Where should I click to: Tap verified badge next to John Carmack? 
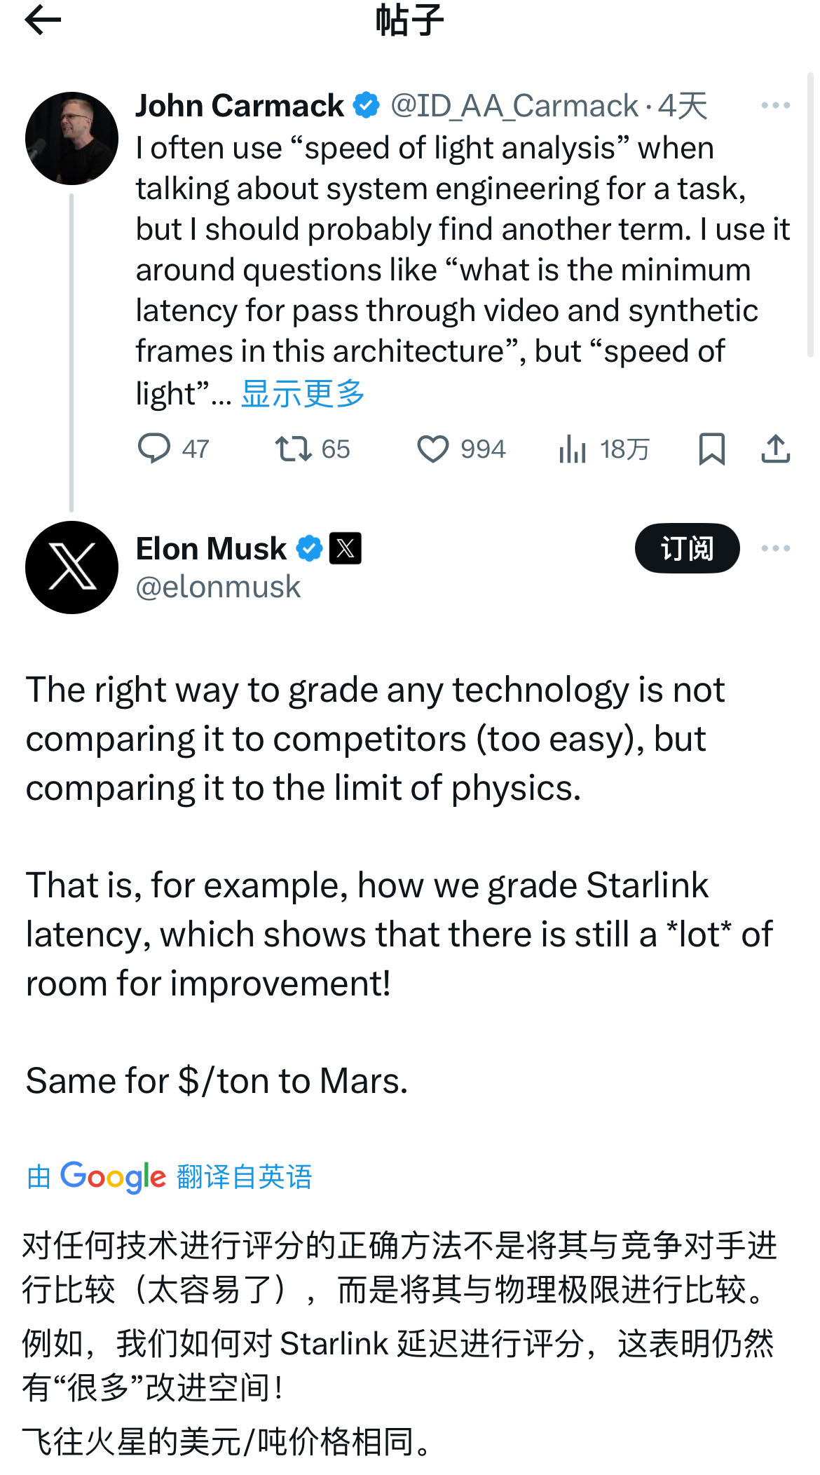coord(366,106)
